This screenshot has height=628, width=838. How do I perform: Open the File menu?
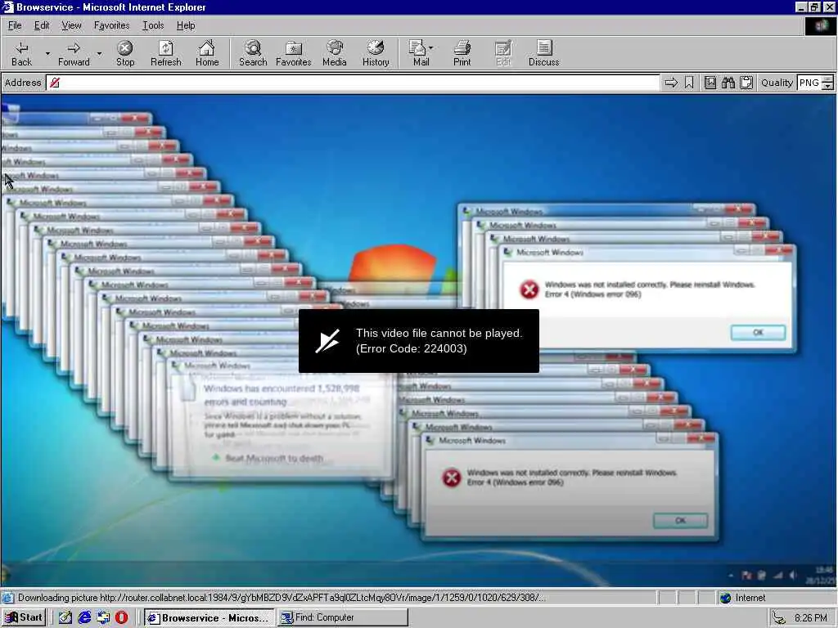point(15,25)
